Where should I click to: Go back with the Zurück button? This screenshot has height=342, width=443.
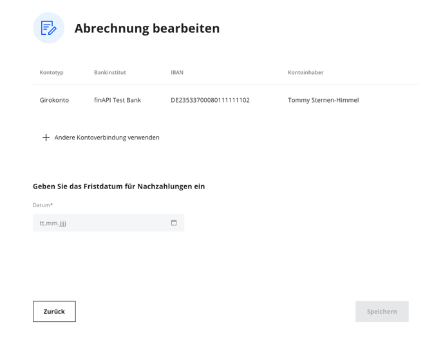(x=54, y=312)
